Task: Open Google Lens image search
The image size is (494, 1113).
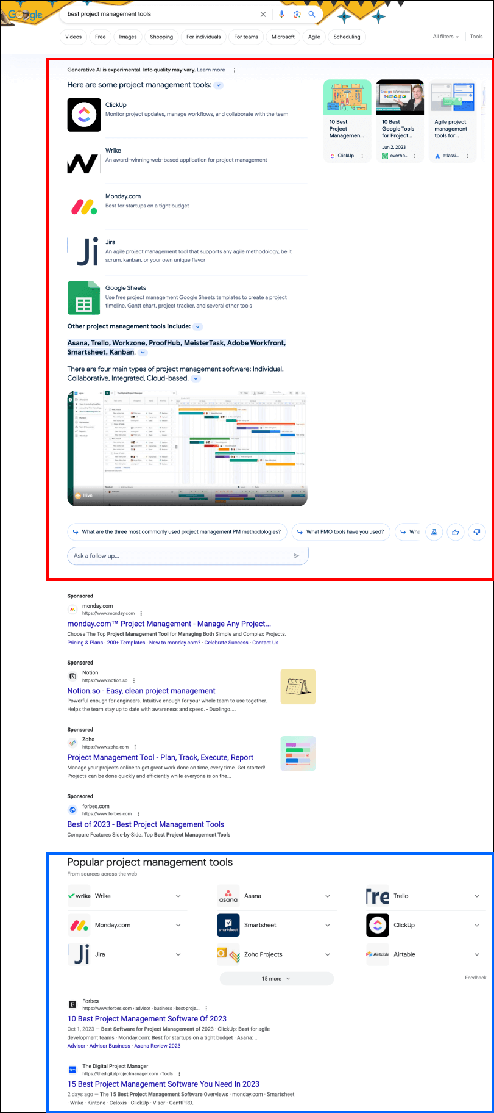Action: (x=297, y=14)
